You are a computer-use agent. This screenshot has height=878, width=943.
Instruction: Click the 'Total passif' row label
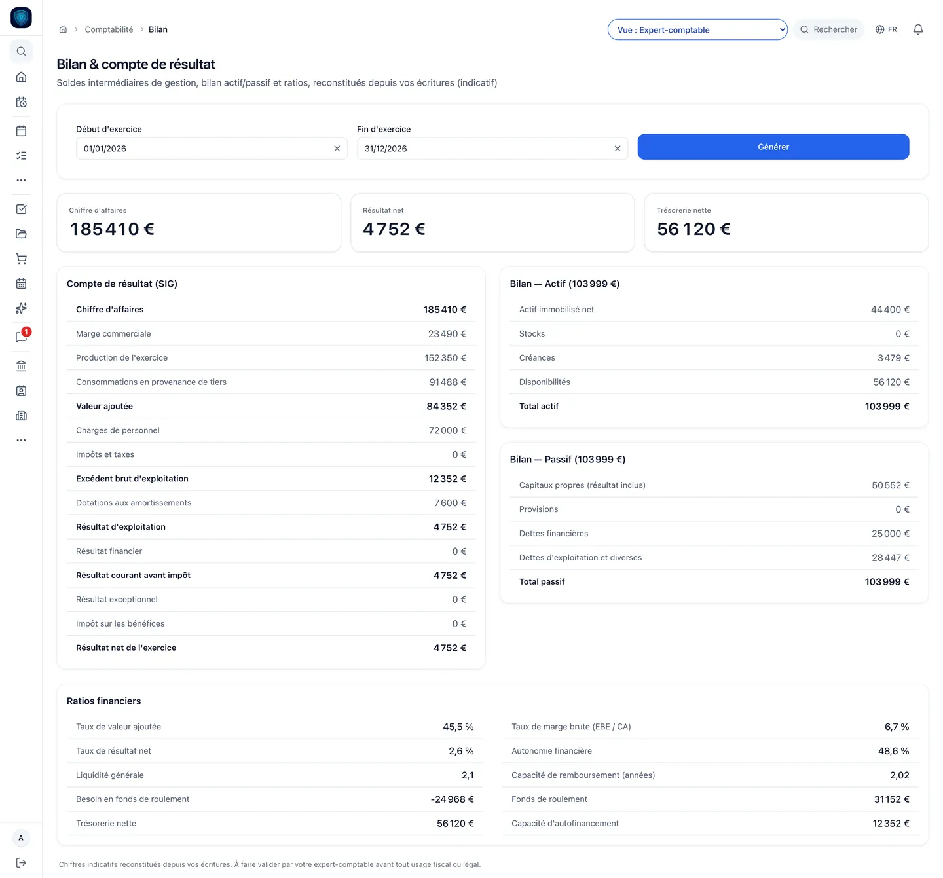pyautogui.click(x=542, y=581)
